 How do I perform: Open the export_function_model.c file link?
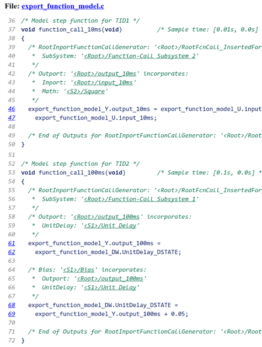tap(63, 6)
